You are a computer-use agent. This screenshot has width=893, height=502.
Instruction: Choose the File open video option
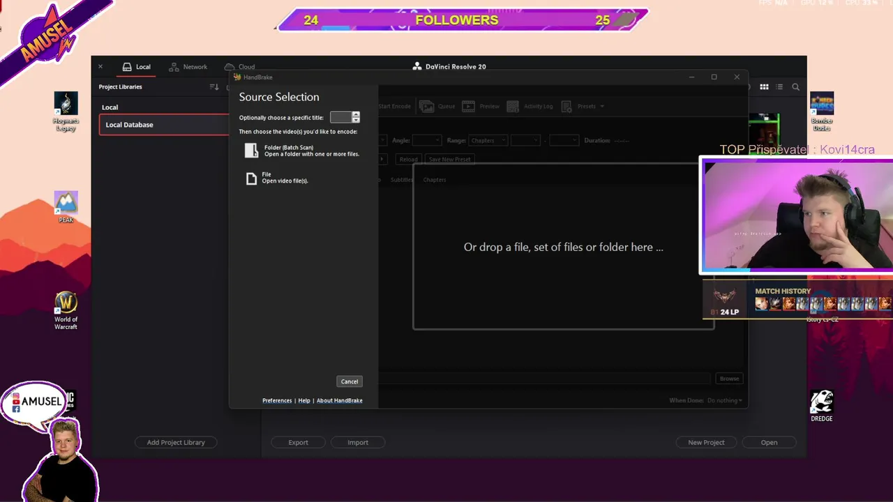(277, 178)
